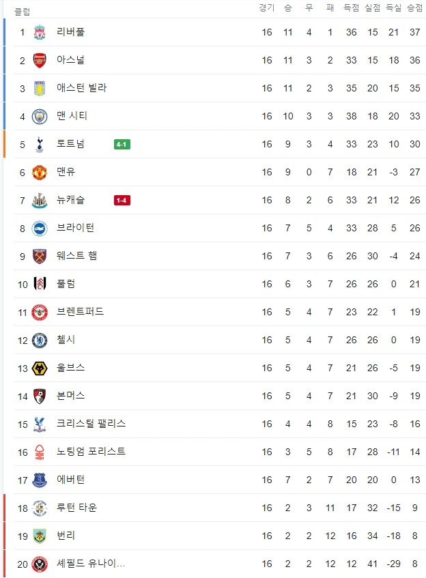
Task: Click the Sheffield United crest icon
Action: coord(40,564)
